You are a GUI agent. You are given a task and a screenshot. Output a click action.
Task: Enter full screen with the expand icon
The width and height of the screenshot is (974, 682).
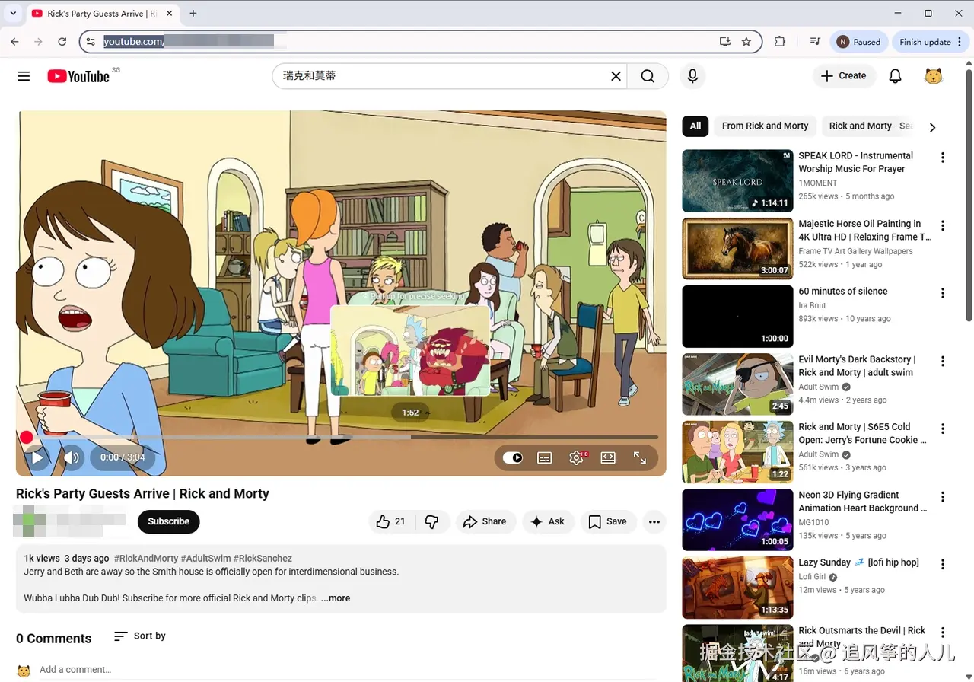[x=640, y=457]
